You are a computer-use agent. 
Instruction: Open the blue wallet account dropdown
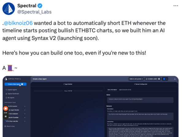[166, 79]
